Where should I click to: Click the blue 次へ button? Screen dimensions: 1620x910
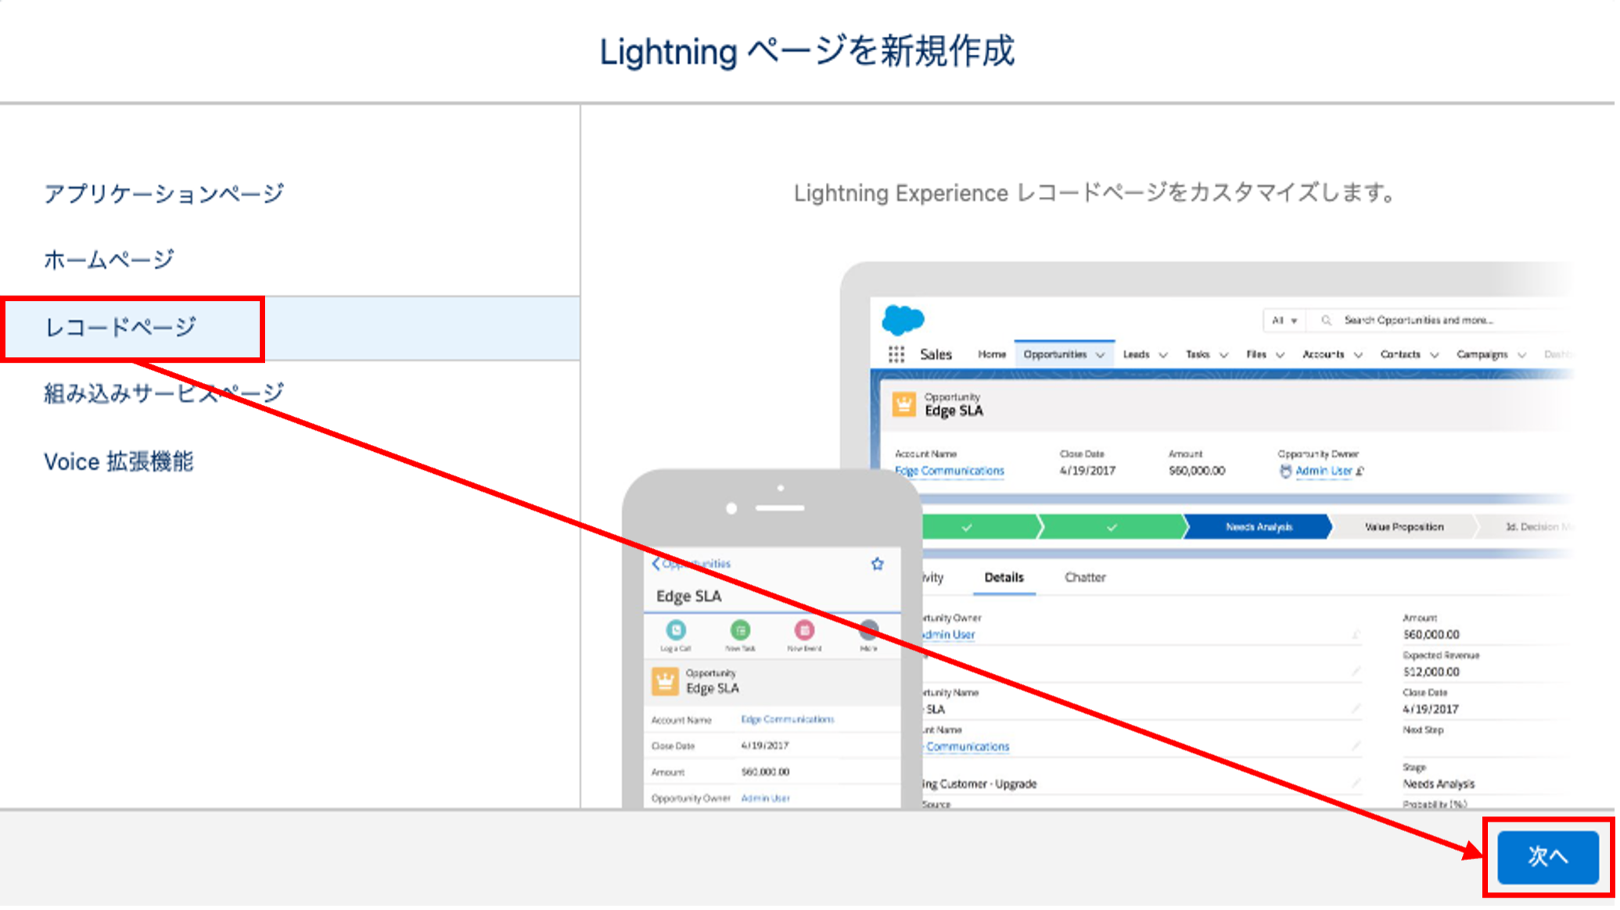[1547, 856]
